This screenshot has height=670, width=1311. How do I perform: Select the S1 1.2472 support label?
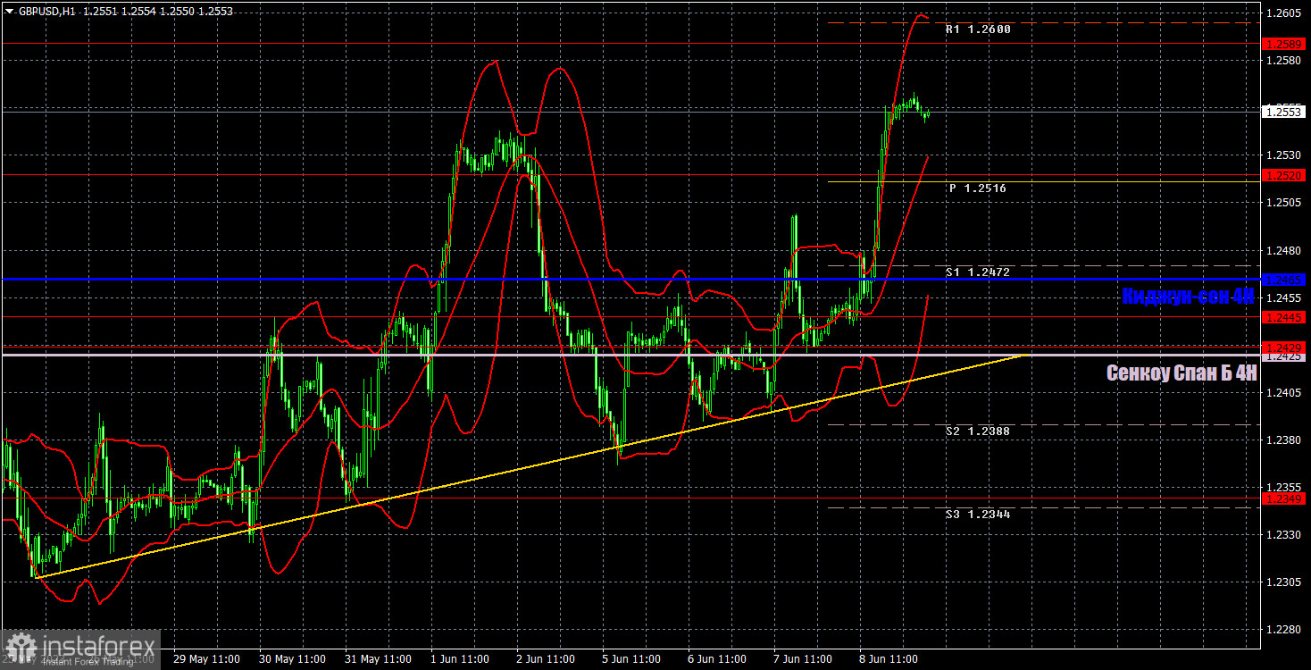[978, 272]
